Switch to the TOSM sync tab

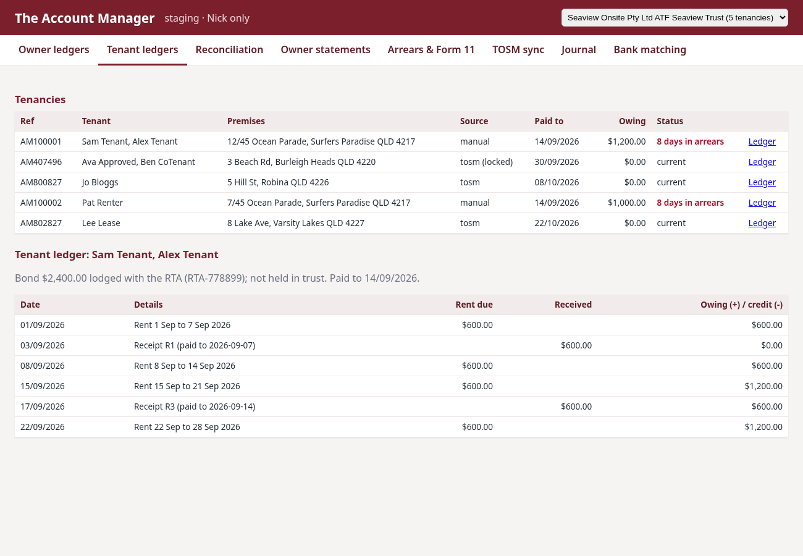tap(518, 49)
